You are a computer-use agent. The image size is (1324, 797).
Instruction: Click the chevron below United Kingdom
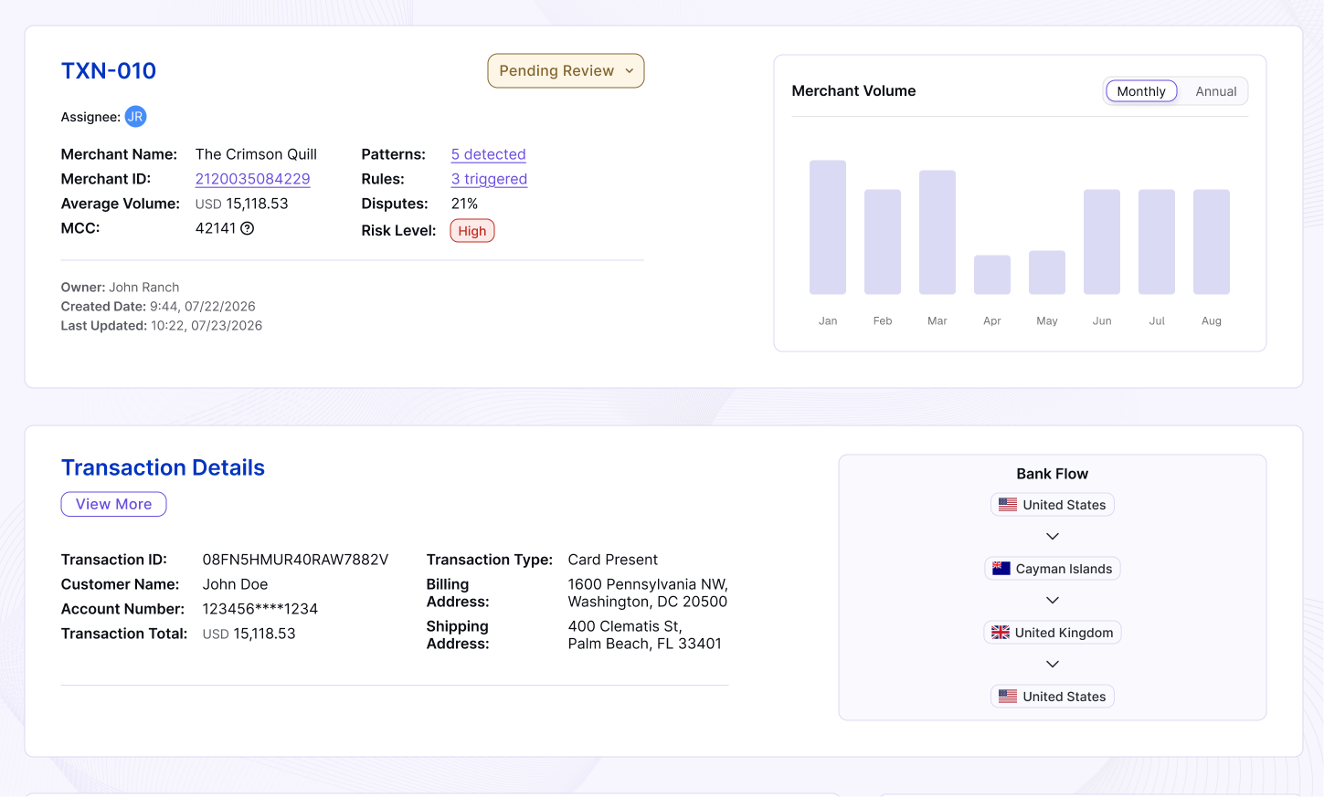point(1053,665)
